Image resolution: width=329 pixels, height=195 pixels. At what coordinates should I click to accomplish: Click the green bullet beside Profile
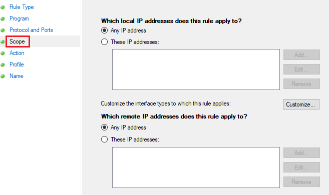tap(3, 64)
